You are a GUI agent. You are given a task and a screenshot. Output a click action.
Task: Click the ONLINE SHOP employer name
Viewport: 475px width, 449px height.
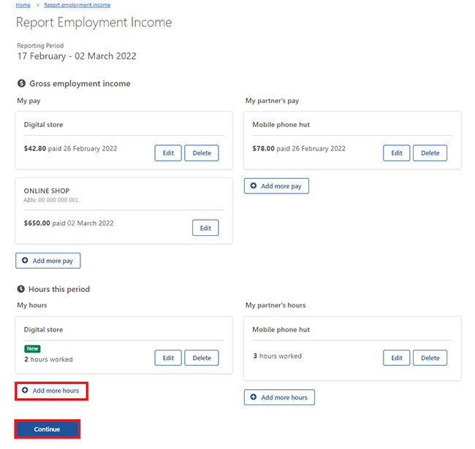(x=47, y=191)
